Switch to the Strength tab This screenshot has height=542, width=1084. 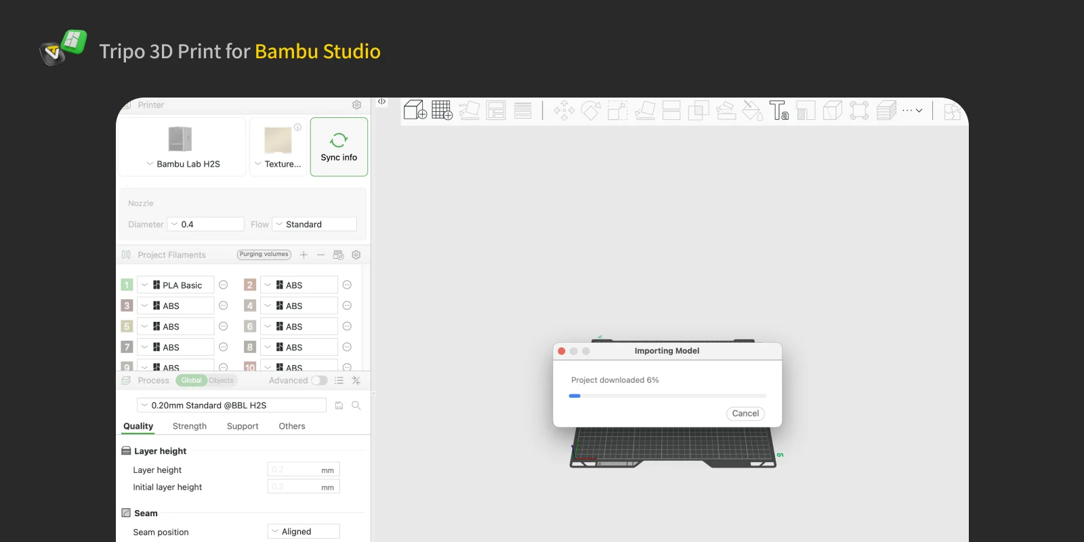click(x=189, y=426)
